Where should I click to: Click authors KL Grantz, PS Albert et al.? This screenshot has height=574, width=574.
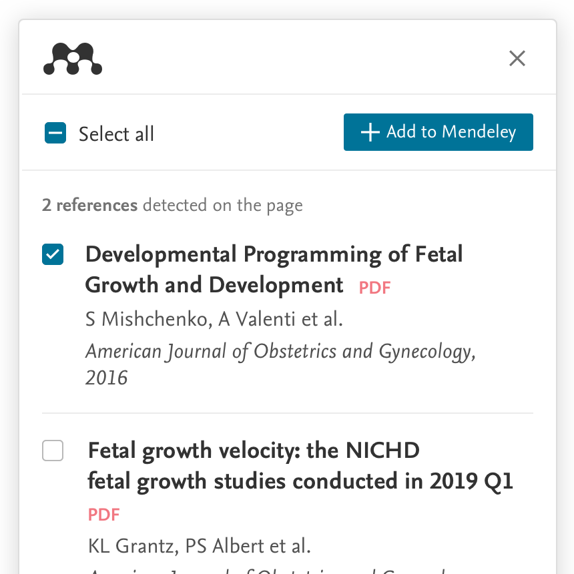coord(200,546)
